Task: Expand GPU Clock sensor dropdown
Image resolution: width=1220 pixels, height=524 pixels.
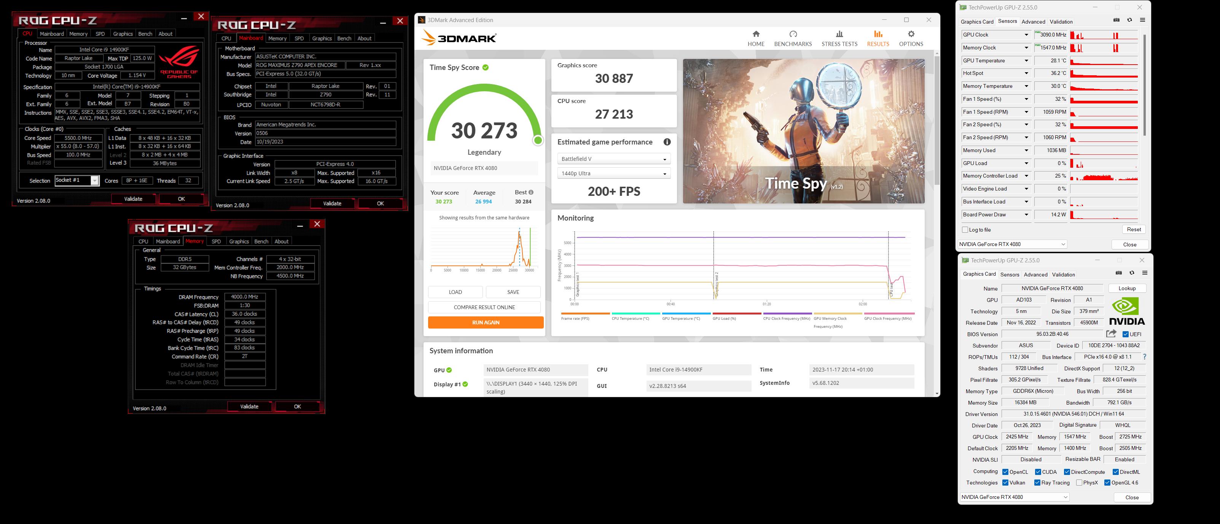Action: click(1026, 35)
